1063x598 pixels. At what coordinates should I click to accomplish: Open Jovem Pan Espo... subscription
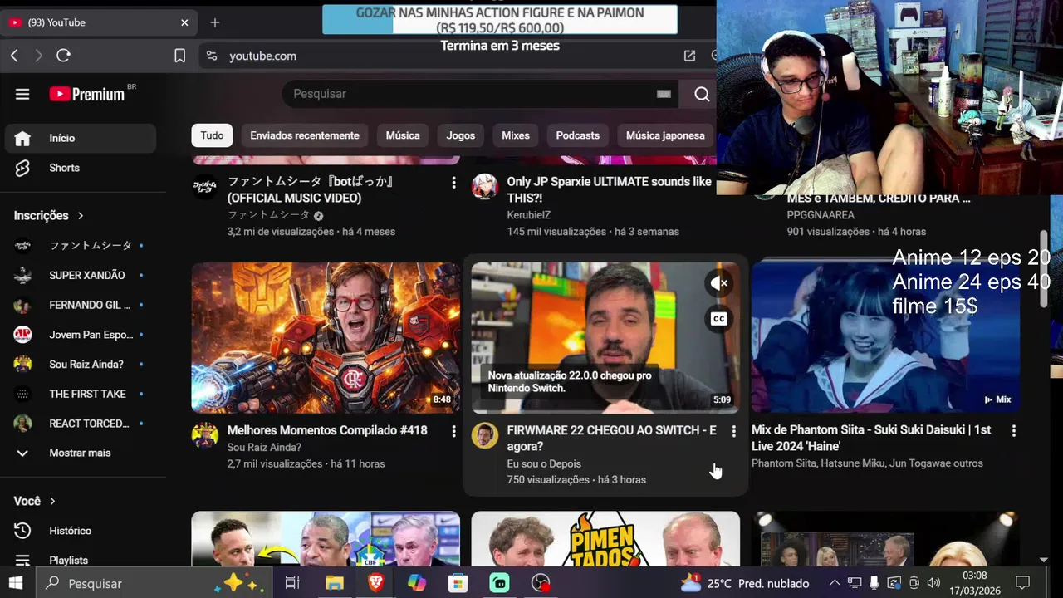click(x=80, y=335)
